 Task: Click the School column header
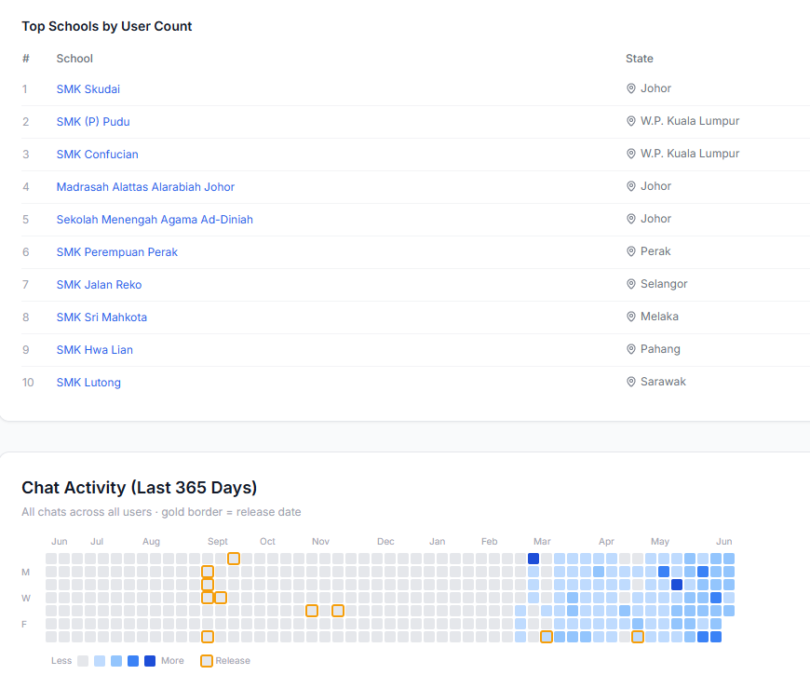(x=74, y=59)
